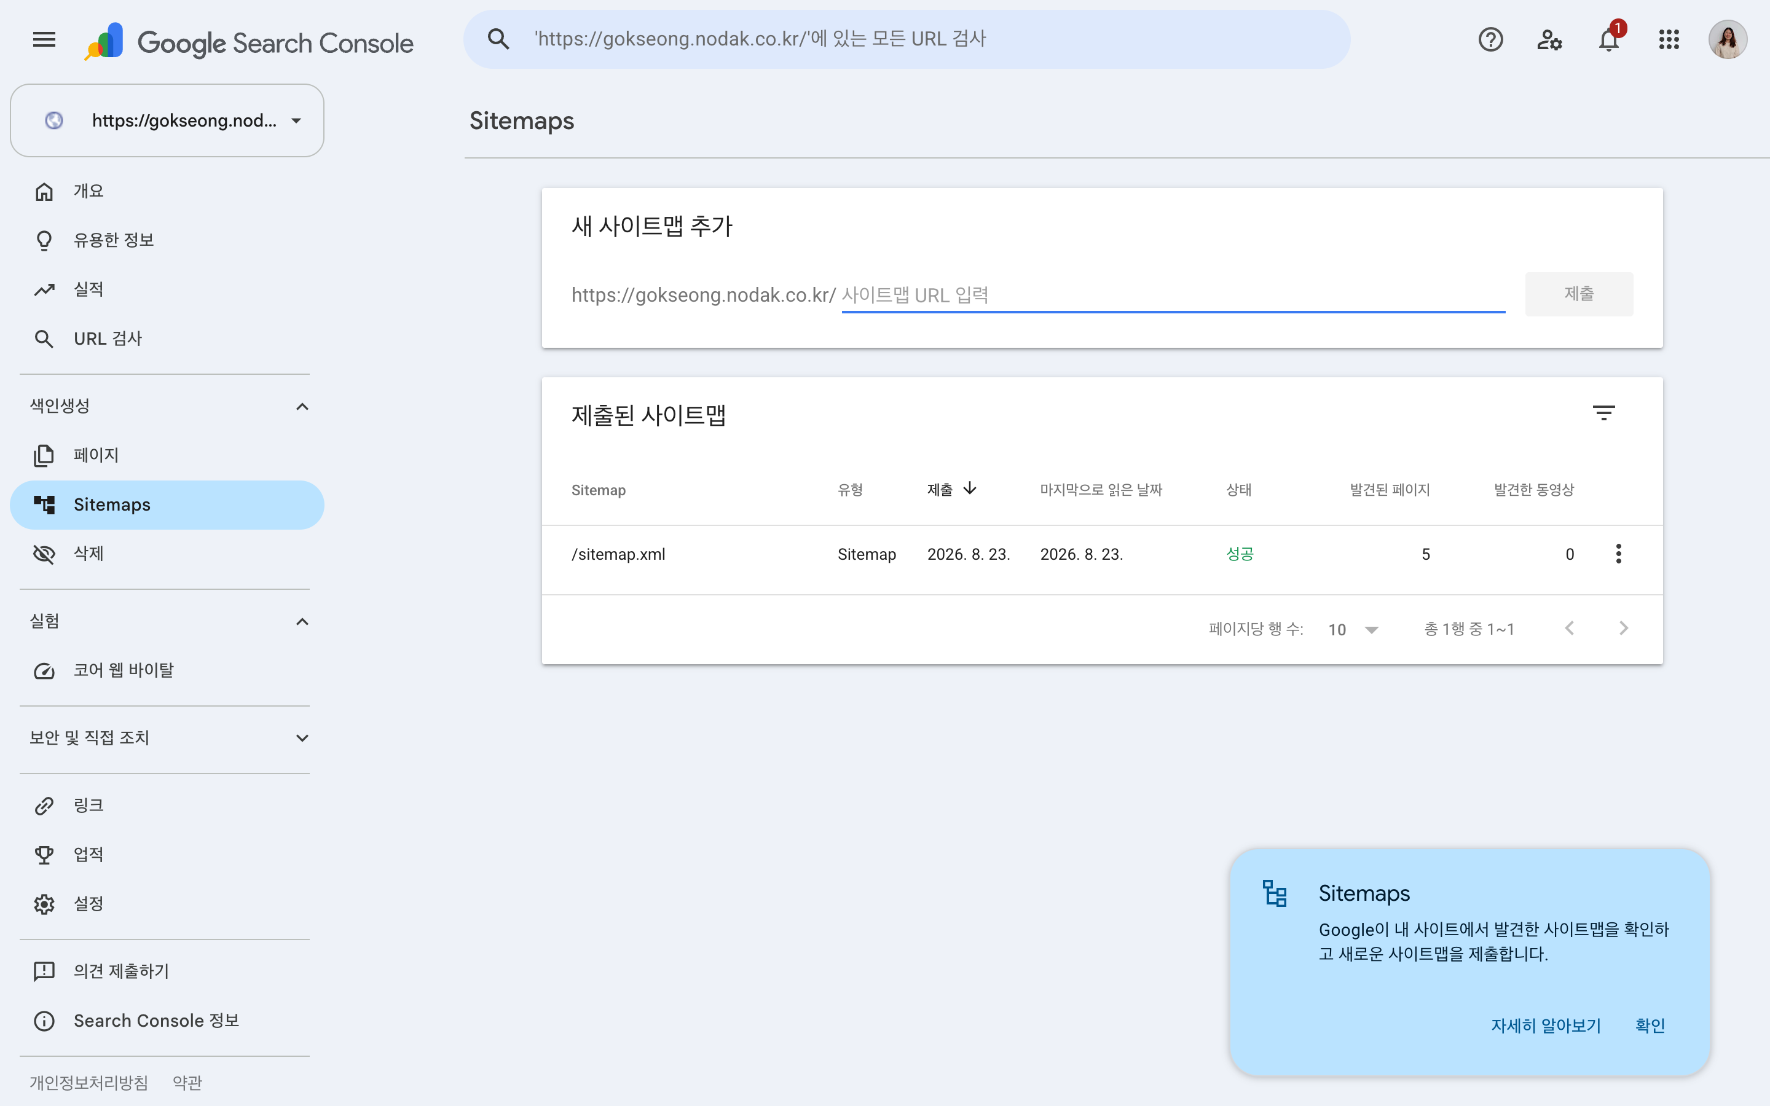Screen dimensions: 1770x1106
Task: Open users and permissions settings icon
Action: tap(1549, 39)
